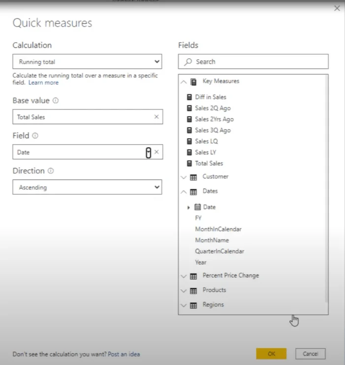Viewport: 345px width, 365px height.
Task: Click the info icon next to Base value
Action: tap(56, 100)
